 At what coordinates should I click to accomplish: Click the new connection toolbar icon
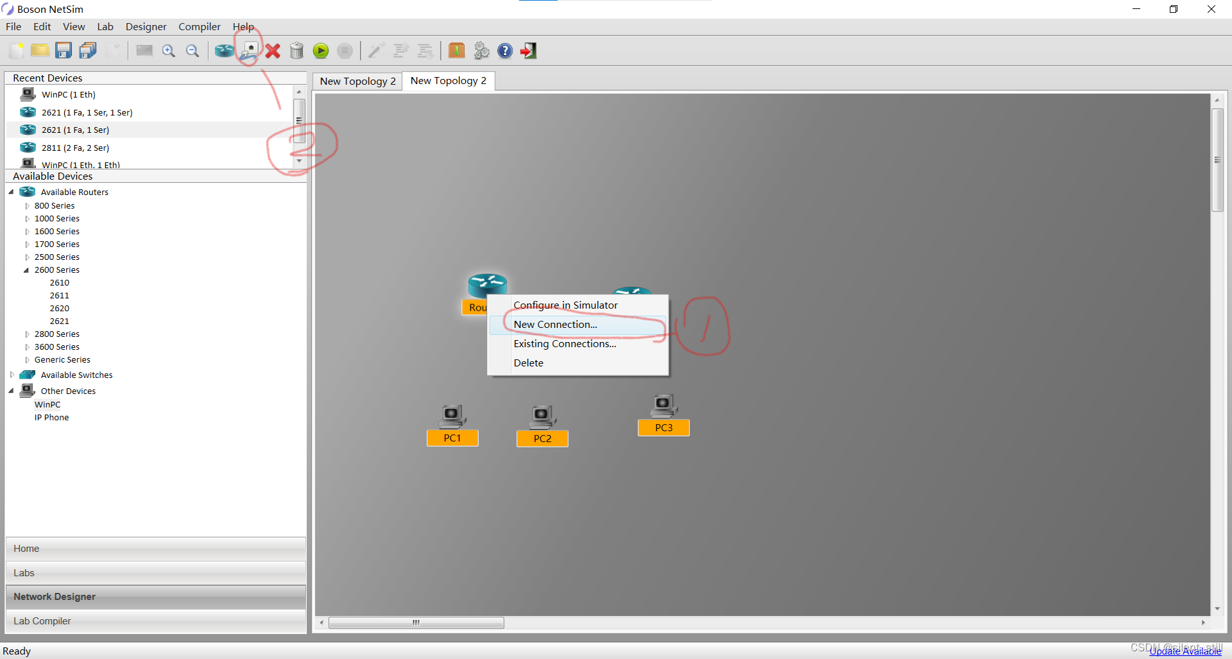pos(249,51)
